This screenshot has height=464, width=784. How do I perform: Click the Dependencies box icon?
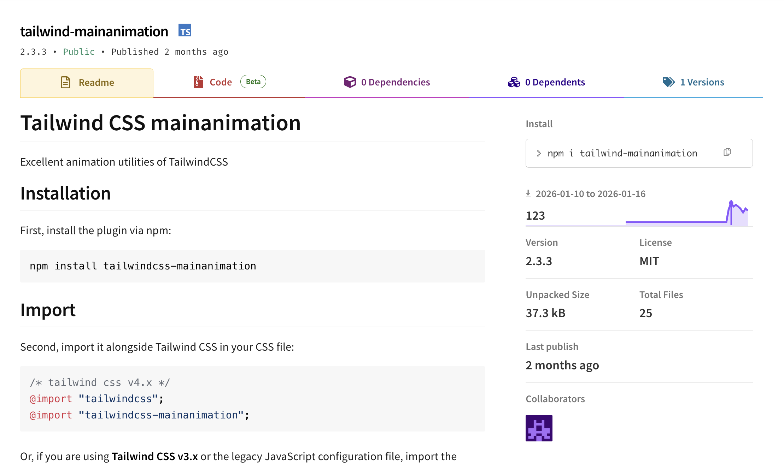[350, 82]
